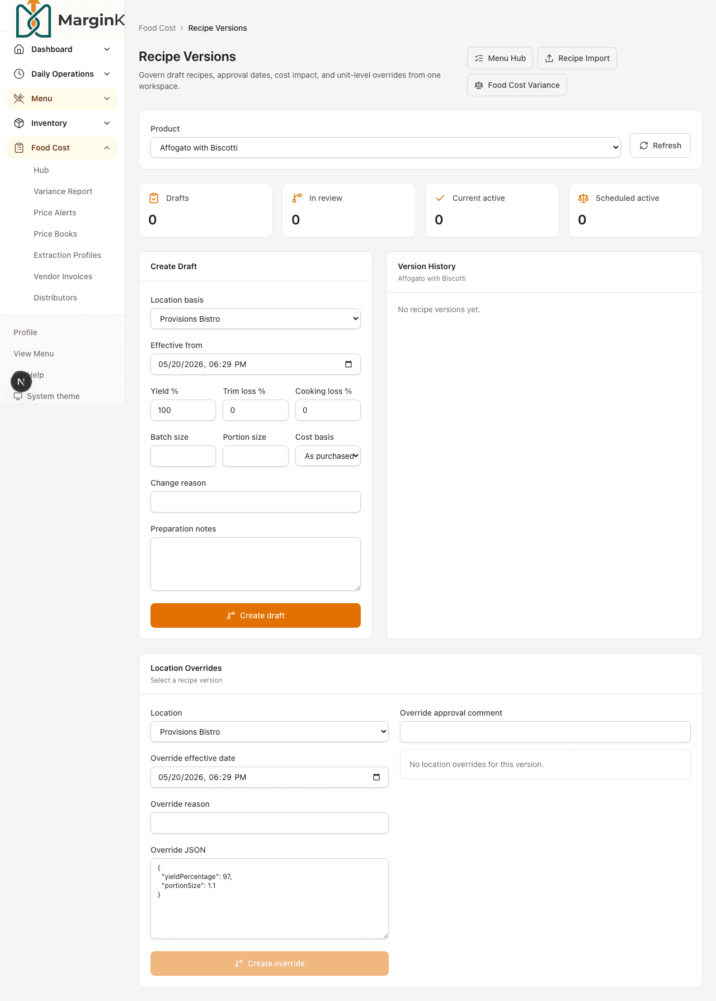Click the Drafts clipboard-check icon
Viewport: 716px width, 1001px height.
(154, 198)
